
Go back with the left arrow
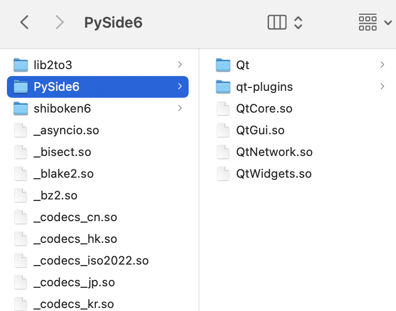coord(24,23)
